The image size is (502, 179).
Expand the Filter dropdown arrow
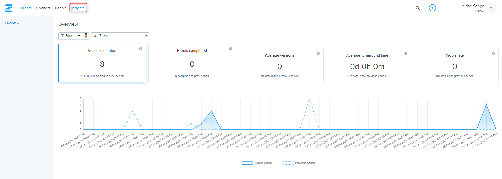[79, 36]
